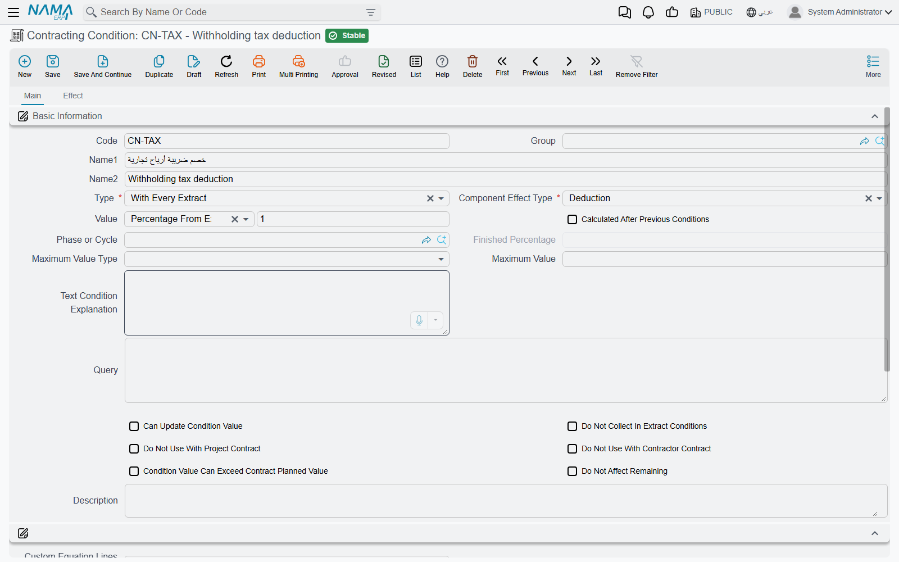Check Do Not Use With Contractor Contract
This screenshot has height=562, width=899.
(x=572, y=448)
